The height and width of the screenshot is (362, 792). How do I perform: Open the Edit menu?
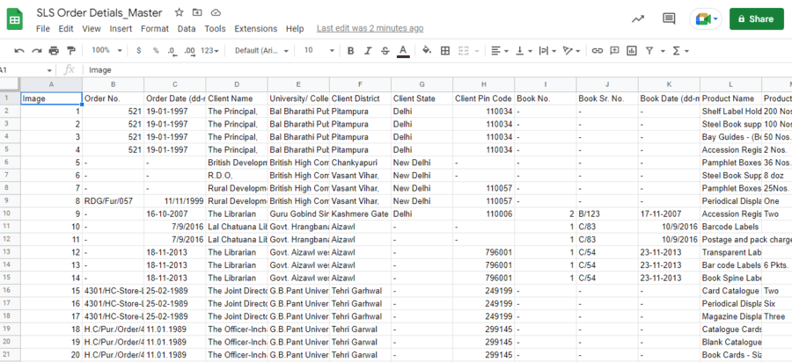[x=66, y=29]
